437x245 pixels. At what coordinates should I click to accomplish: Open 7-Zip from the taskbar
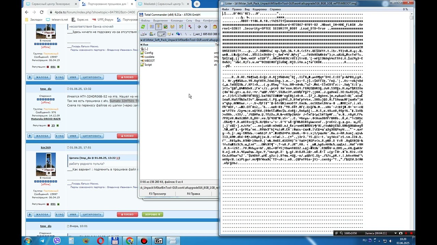(159, 241)
